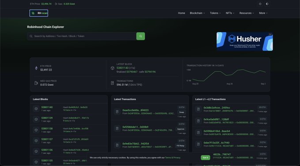Click the Swap method badge
Image resolution: width=300 pixels, height=166 pixels.
(x=182, y=112)
